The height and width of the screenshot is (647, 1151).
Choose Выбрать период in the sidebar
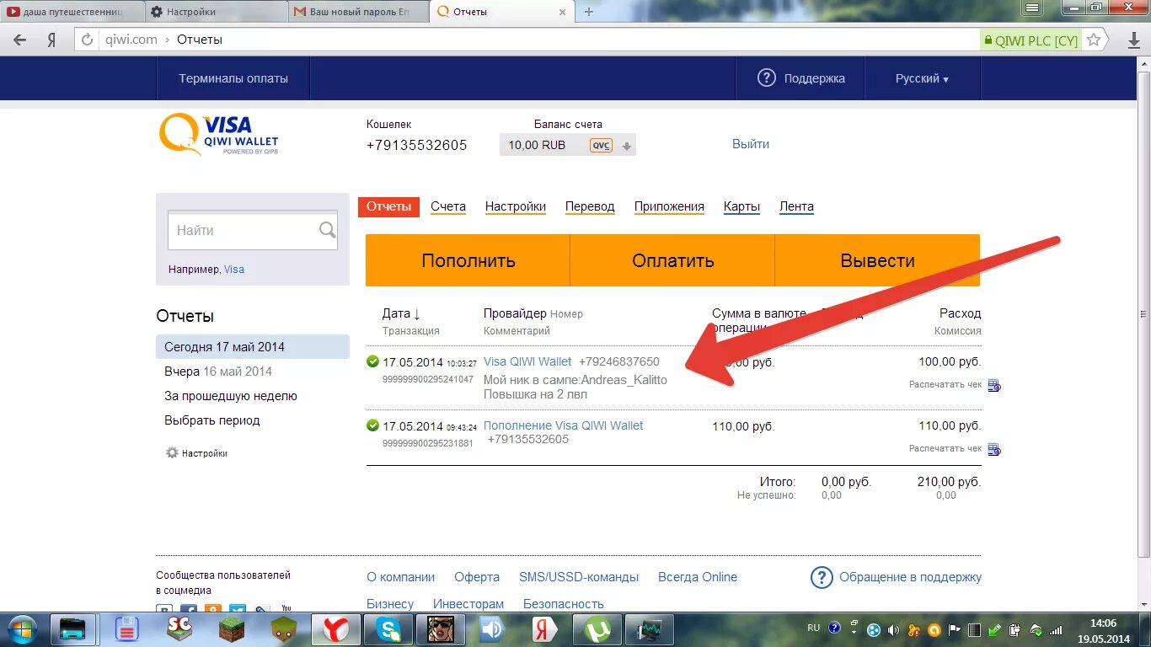pyautogui.click(x=212, y=420)
